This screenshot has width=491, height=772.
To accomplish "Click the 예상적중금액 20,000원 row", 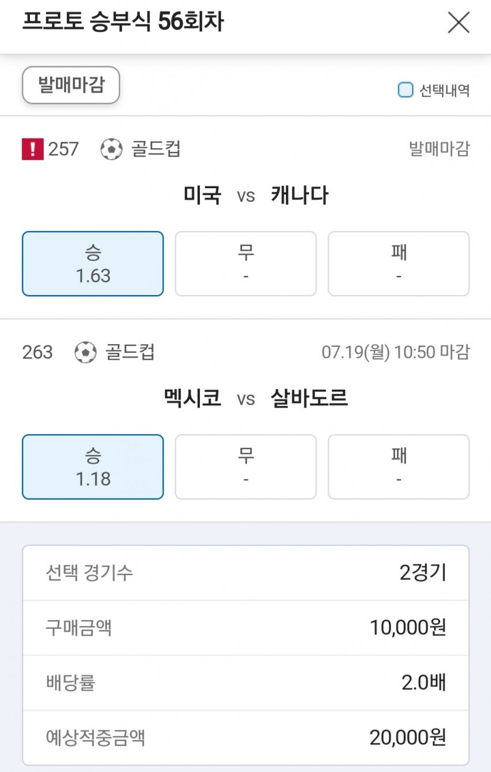I will (x=245, y=737).
